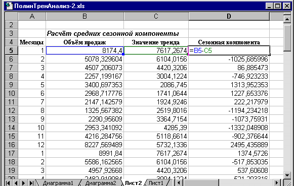Image resolution: width=294 pixels, height=186 pixels.
Task: Click vertical scrollbar down arrow
Action: pyautogui.click(x=287, y=175)
